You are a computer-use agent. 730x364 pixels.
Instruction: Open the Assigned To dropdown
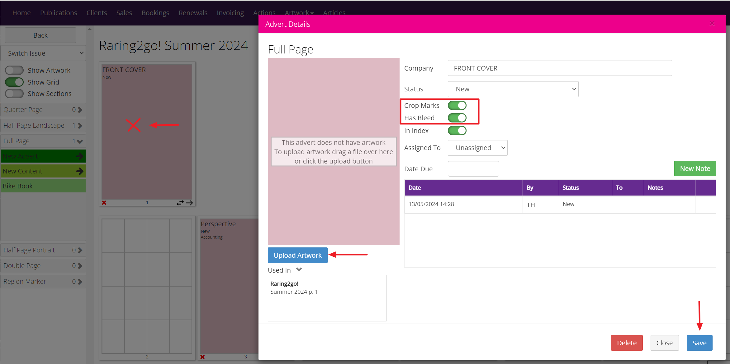(477, 148)
